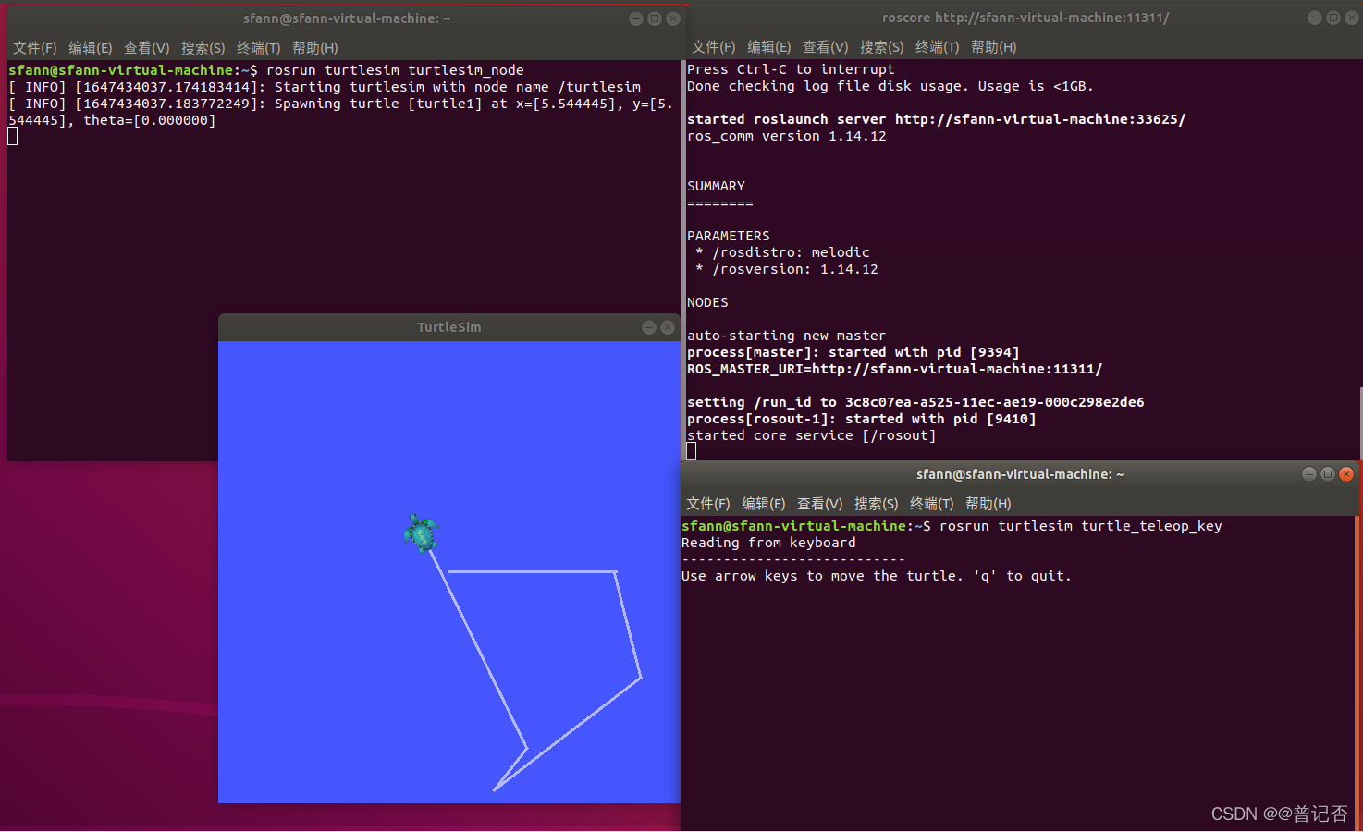The height and width of the screenshot is (832, 1363).
Task: Click the roscore terminal title text
Action: coord(1025,18)
